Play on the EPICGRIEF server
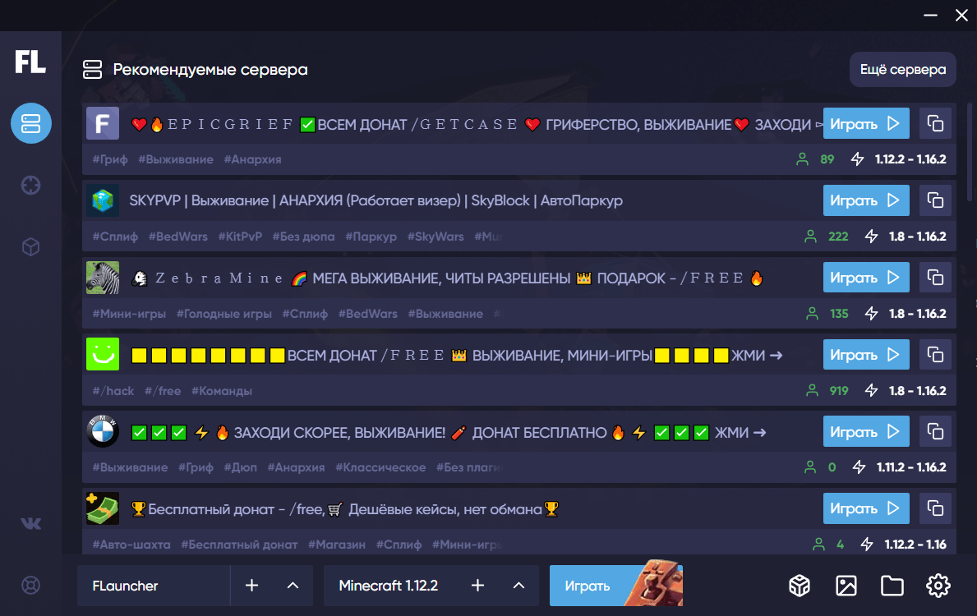977x616 pixels. coord(865,123)
